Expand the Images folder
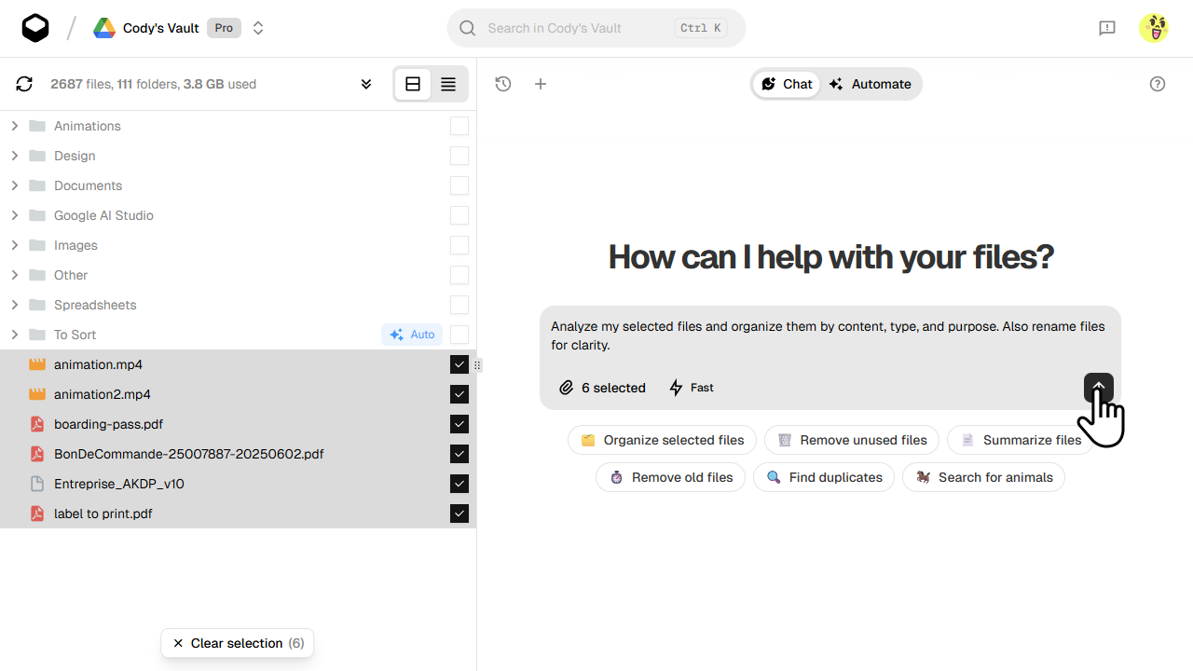 (x=14, y=245)
